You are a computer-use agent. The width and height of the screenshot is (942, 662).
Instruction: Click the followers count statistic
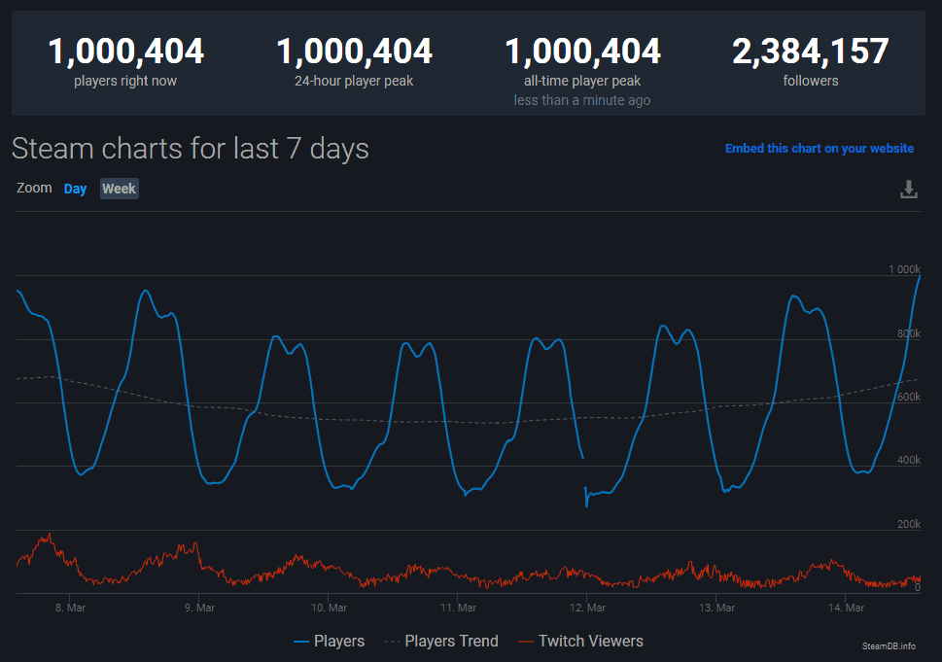tap(811, 62)
